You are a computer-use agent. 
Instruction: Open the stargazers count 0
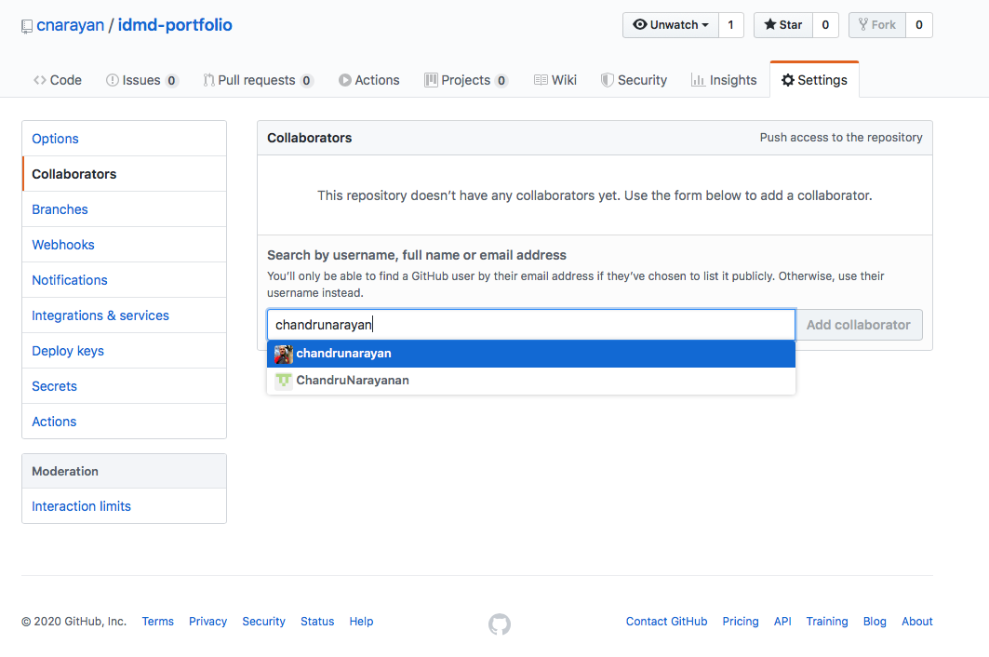(825, 25)
